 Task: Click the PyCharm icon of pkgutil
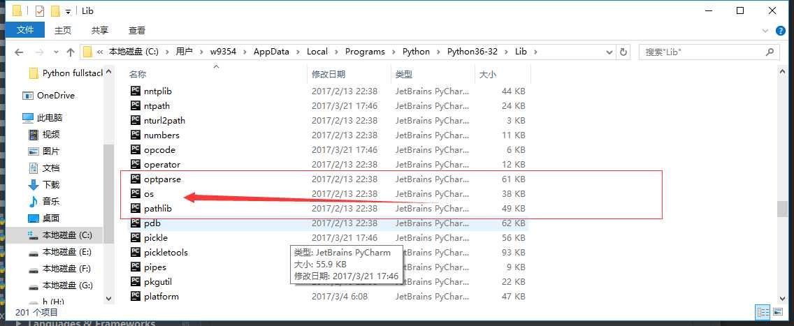[x=135, y=281]
